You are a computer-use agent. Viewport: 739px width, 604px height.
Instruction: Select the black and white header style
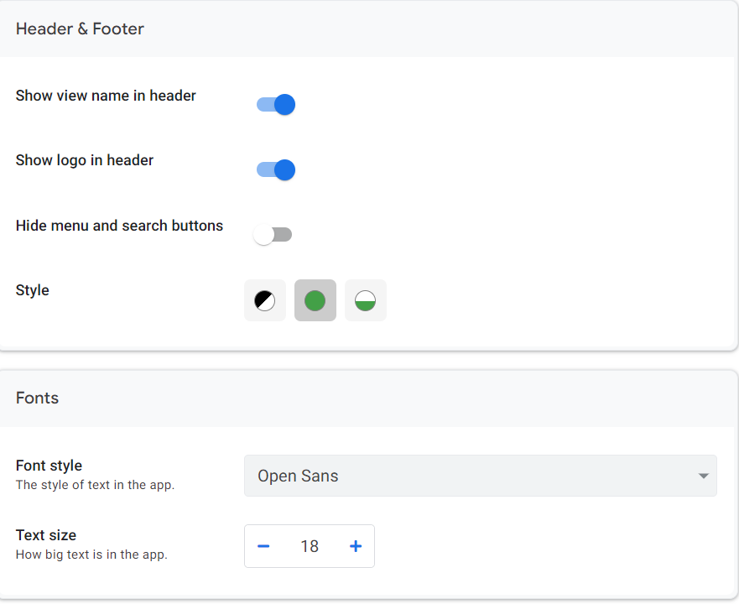pyautogui.click(x=265, y=300)
